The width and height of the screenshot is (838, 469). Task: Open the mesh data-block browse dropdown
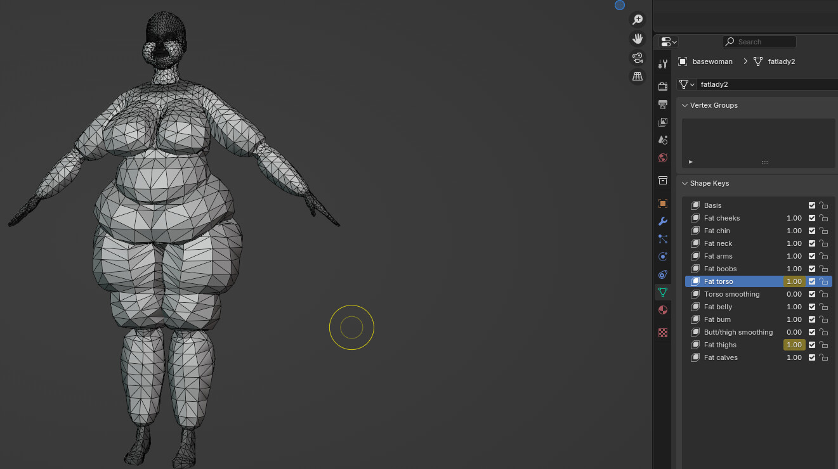pyautogui.click(x=687, y=84)
